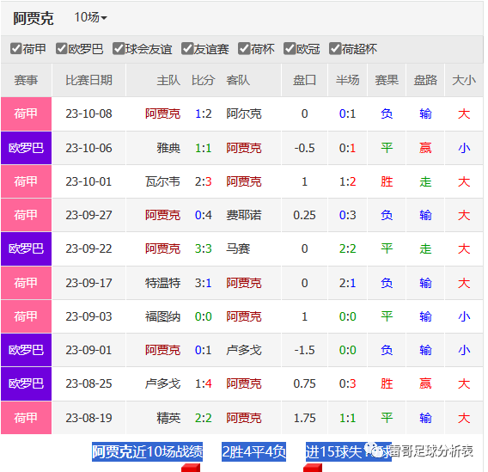Viewport: 488px width, 472px height.
Task: Open the 10场 match count dropdown
Action: [90, 17]
